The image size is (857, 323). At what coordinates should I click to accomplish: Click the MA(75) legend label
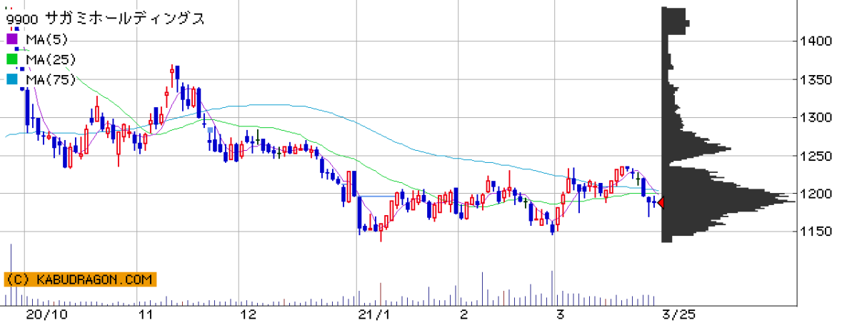point(50,80)
